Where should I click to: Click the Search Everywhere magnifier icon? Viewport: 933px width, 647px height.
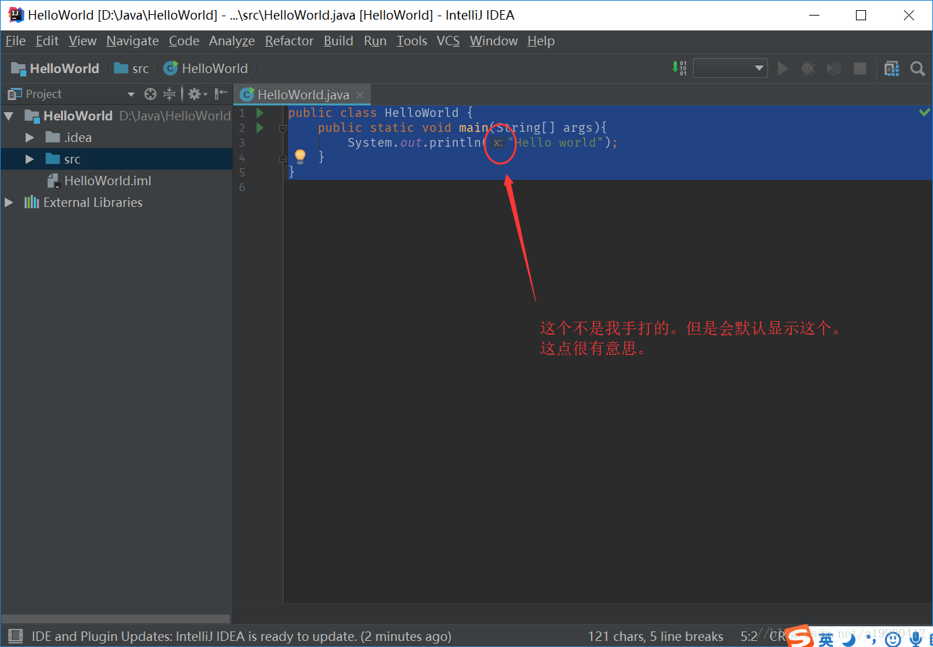(917, 68)
